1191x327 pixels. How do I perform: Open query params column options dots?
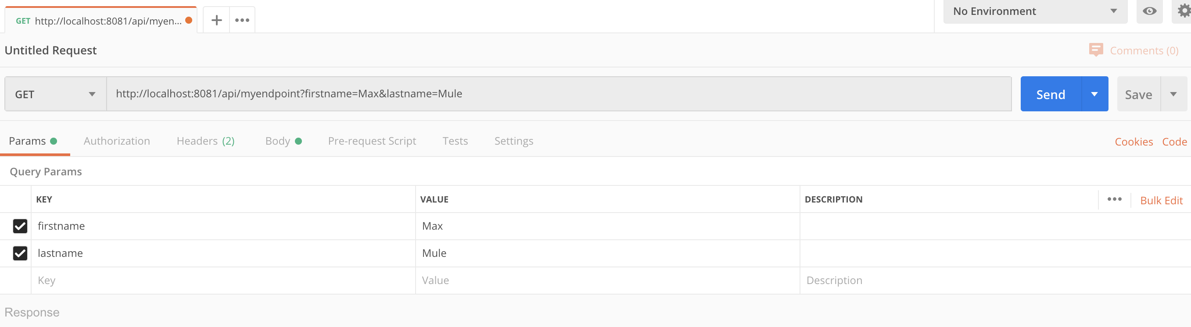pyautogui.click(x=1114, y=199)
